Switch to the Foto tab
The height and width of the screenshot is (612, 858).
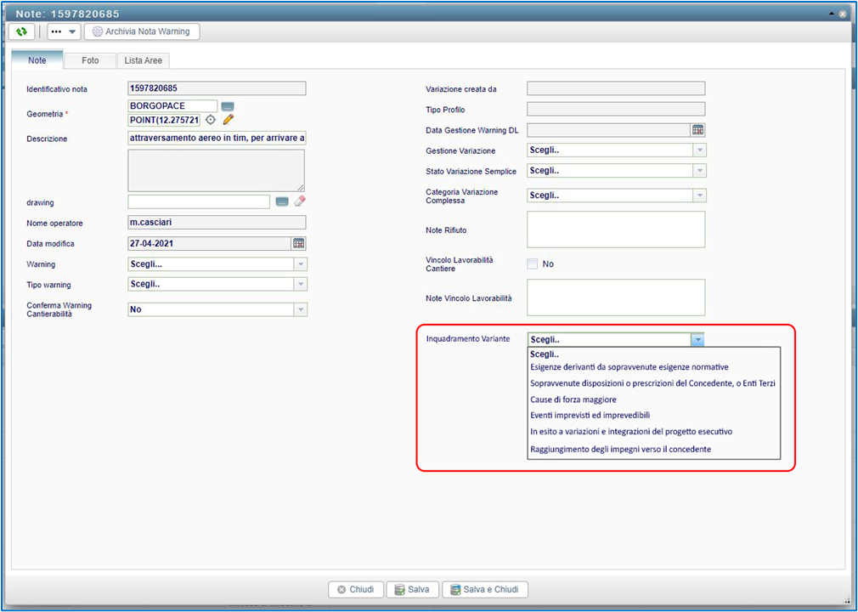point(90,60)
